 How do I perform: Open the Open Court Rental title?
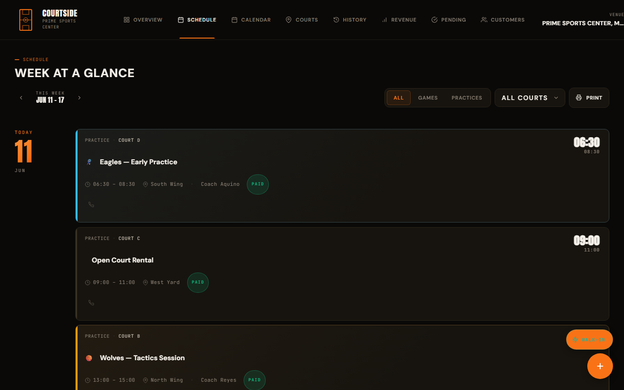pos(123,260)
